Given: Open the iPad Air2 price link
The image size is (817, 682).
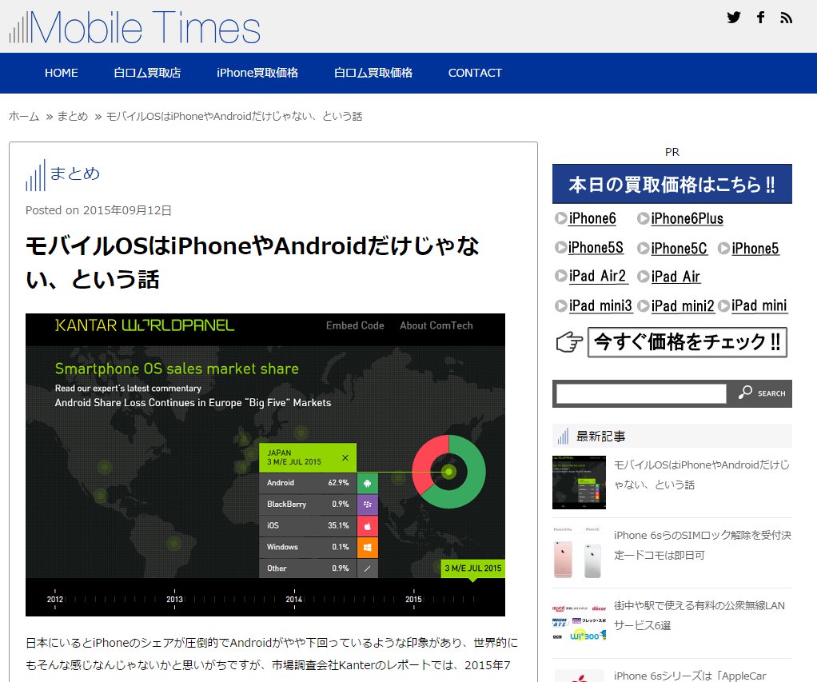Looking at the screenshot, I should tap(592, 276).
